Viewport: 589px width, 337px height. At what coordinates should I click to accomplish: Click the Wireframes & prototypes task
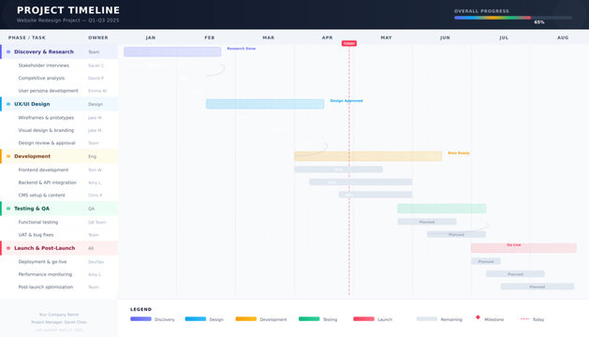click(x=46, y=118)
